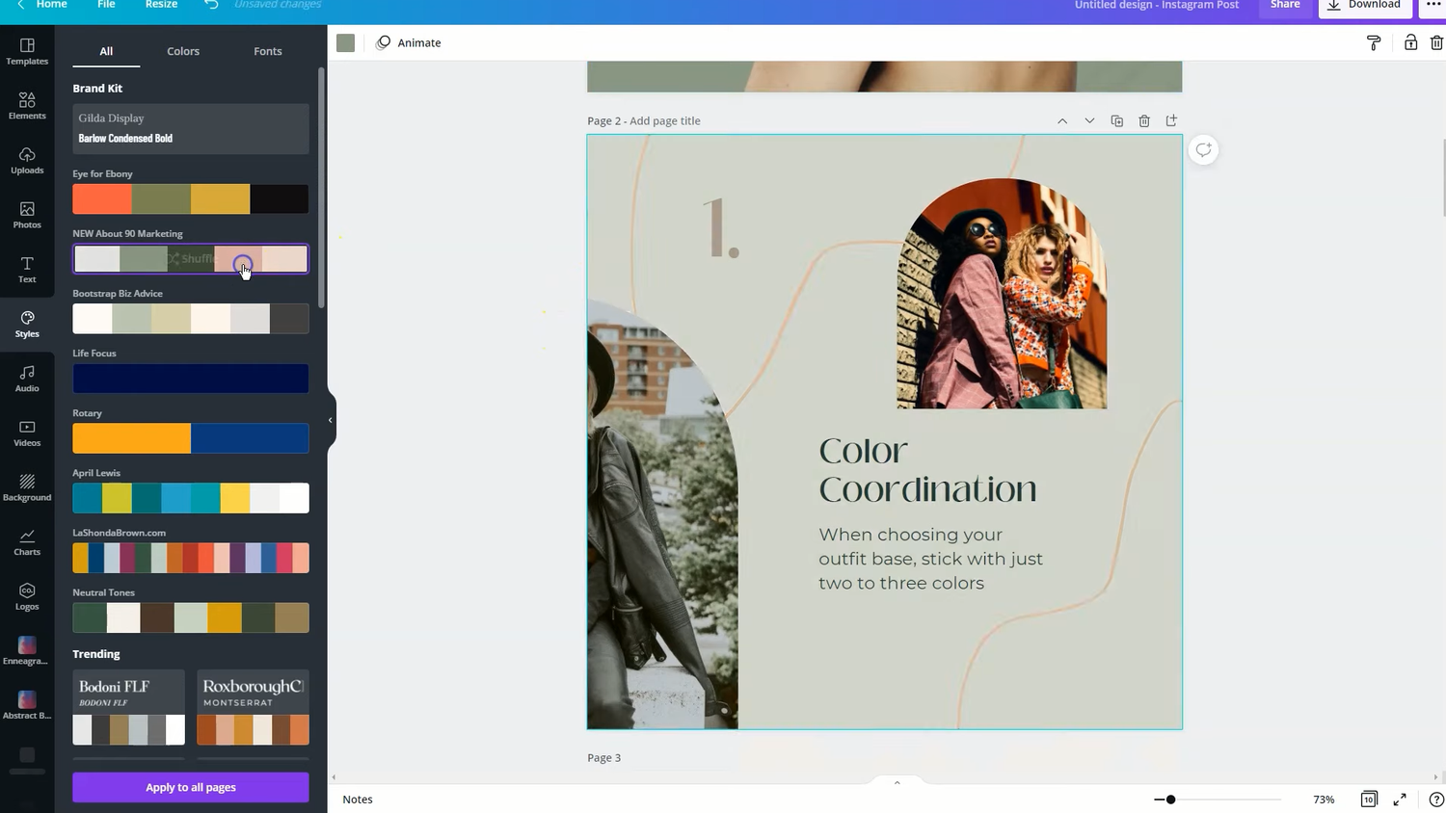1446x813 pixels.
Task: Open the Templates sidebar panel
Action: point(27,51)
